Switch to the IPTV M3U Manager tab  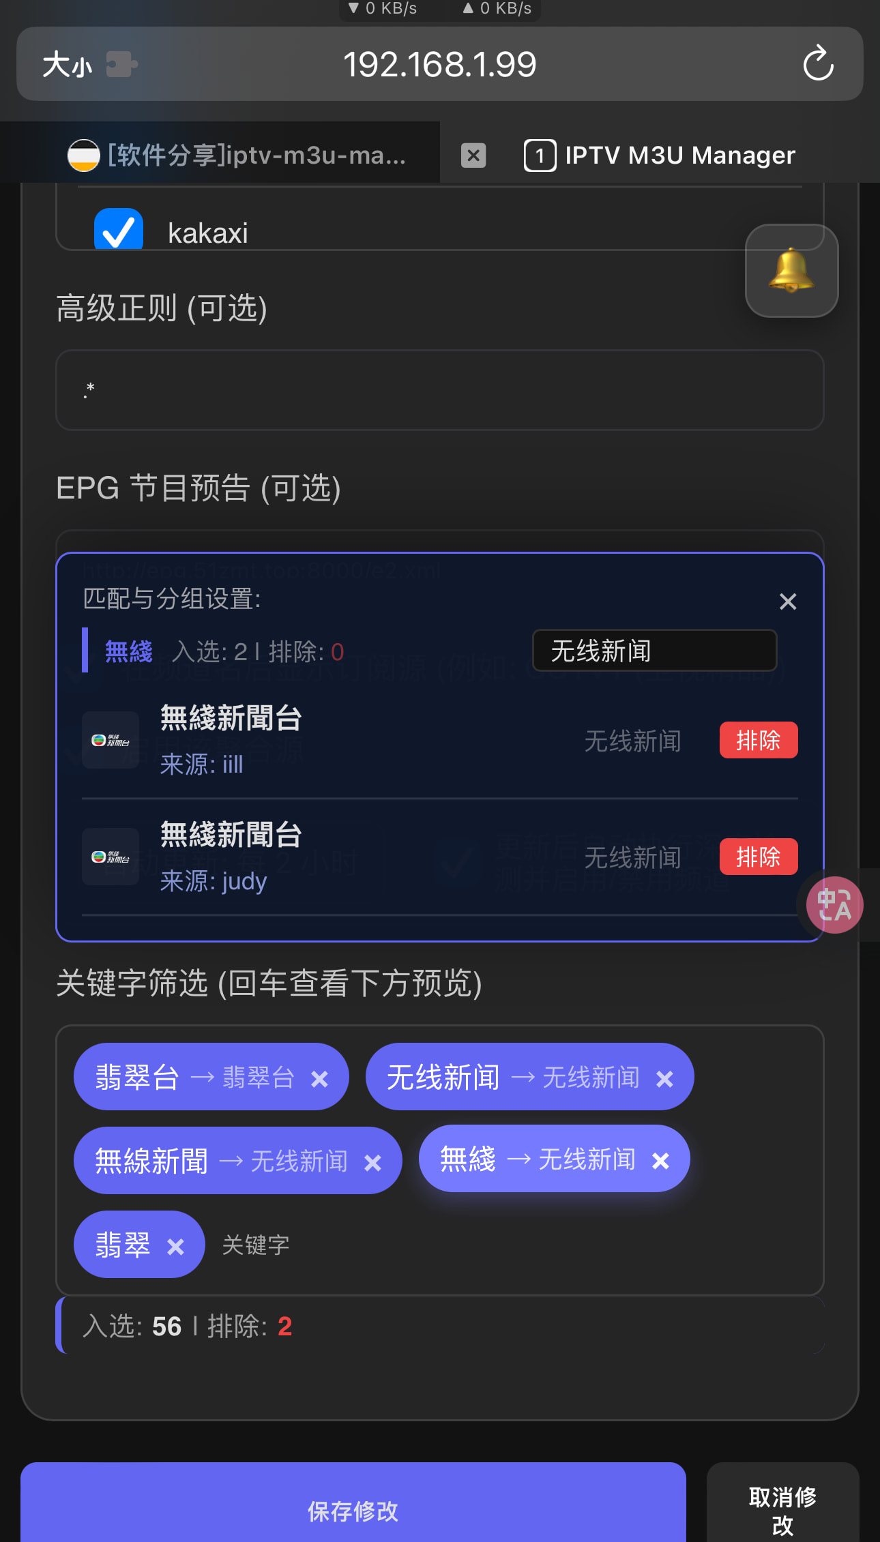pos(660,155)
